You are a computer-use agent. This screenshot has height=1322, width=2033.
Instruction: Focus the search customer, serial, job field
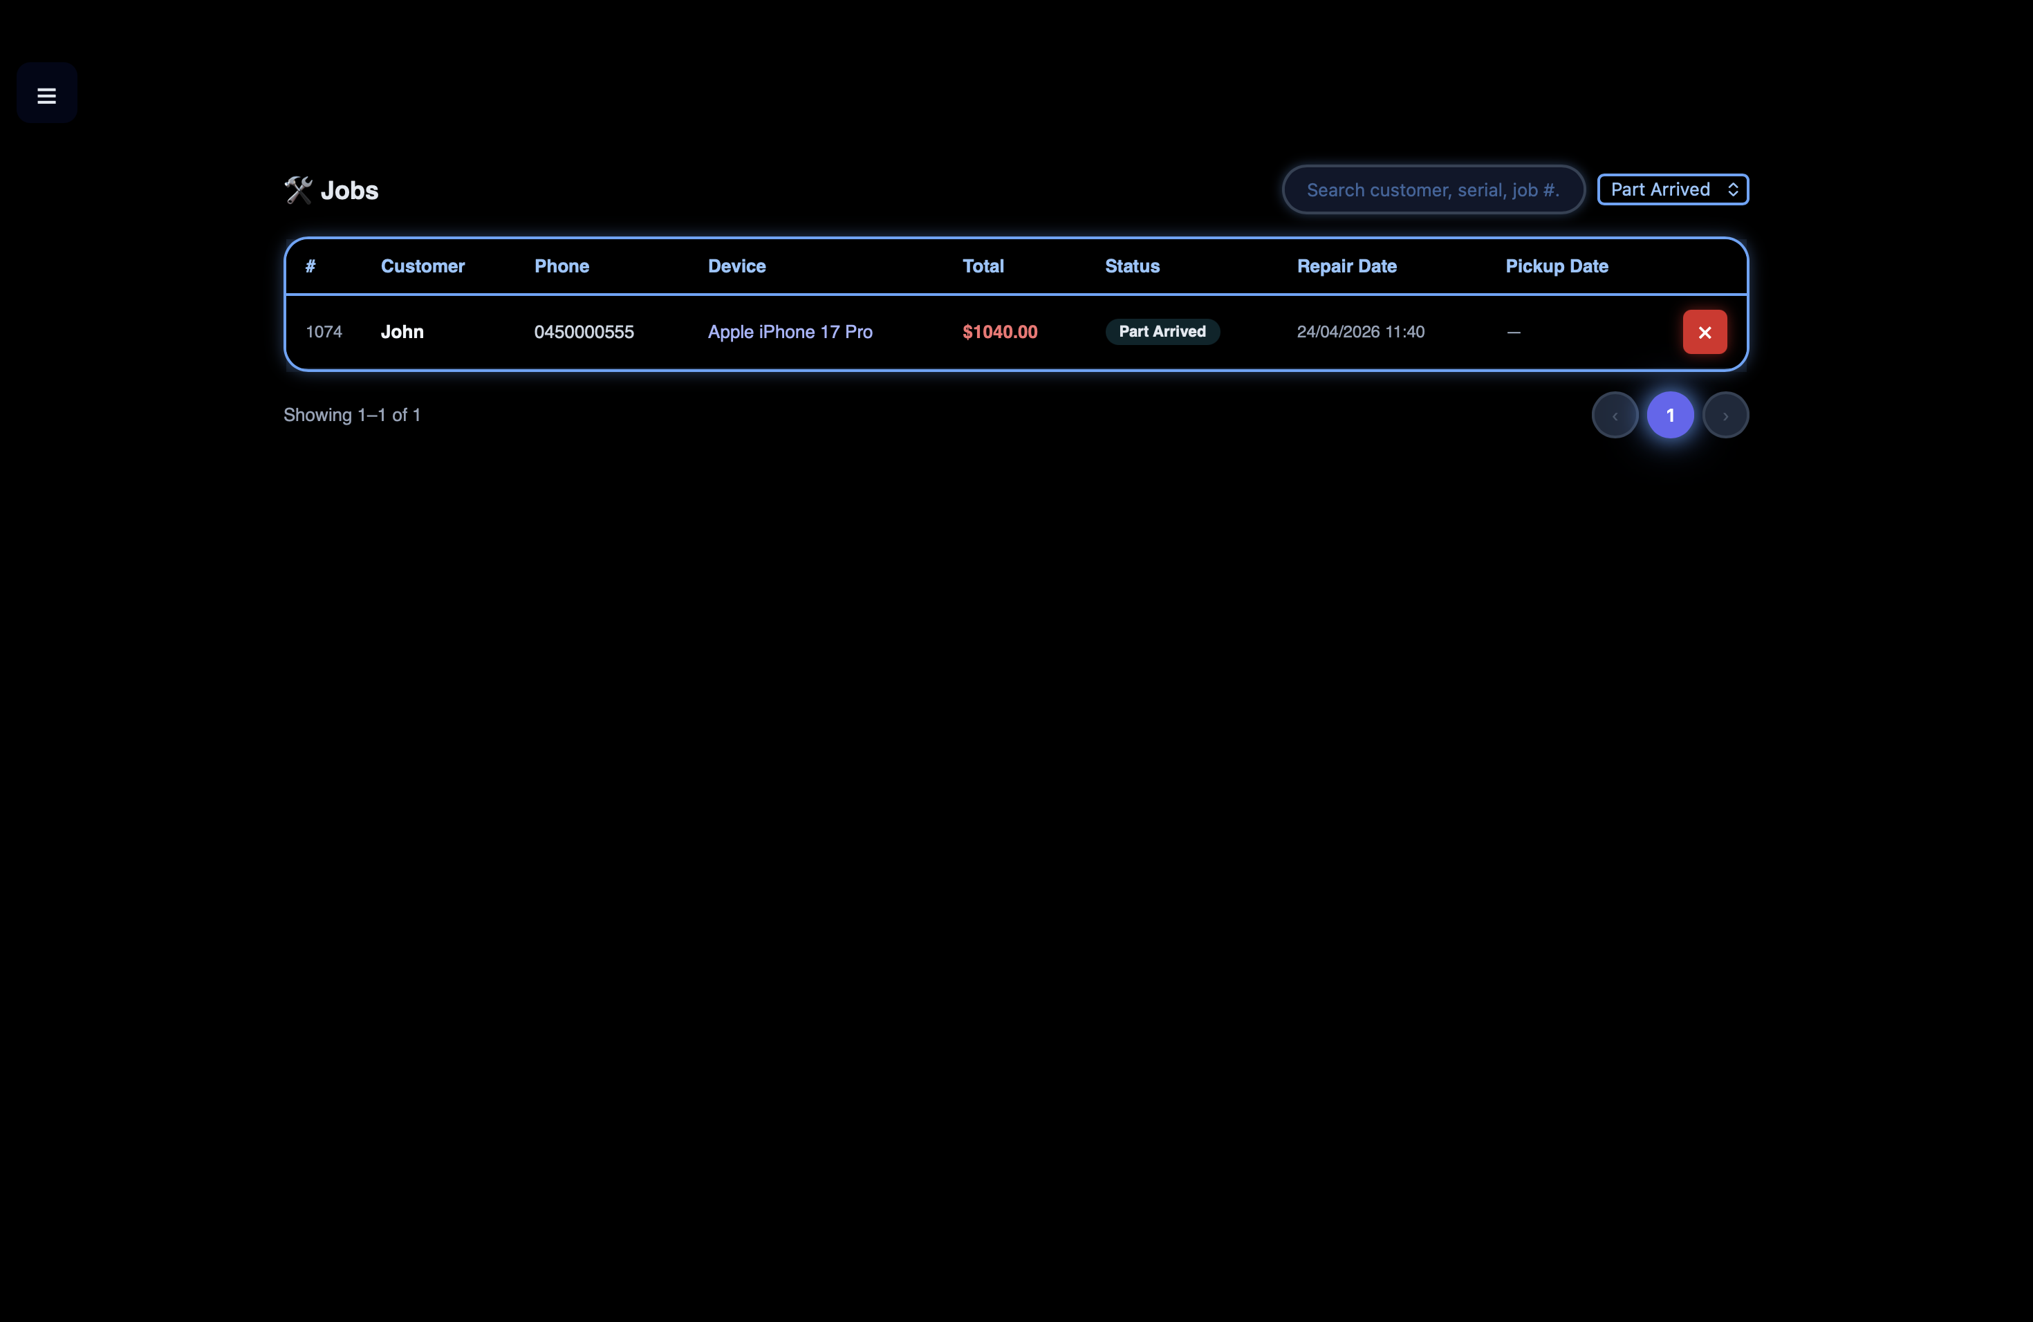coord(1433,189)
